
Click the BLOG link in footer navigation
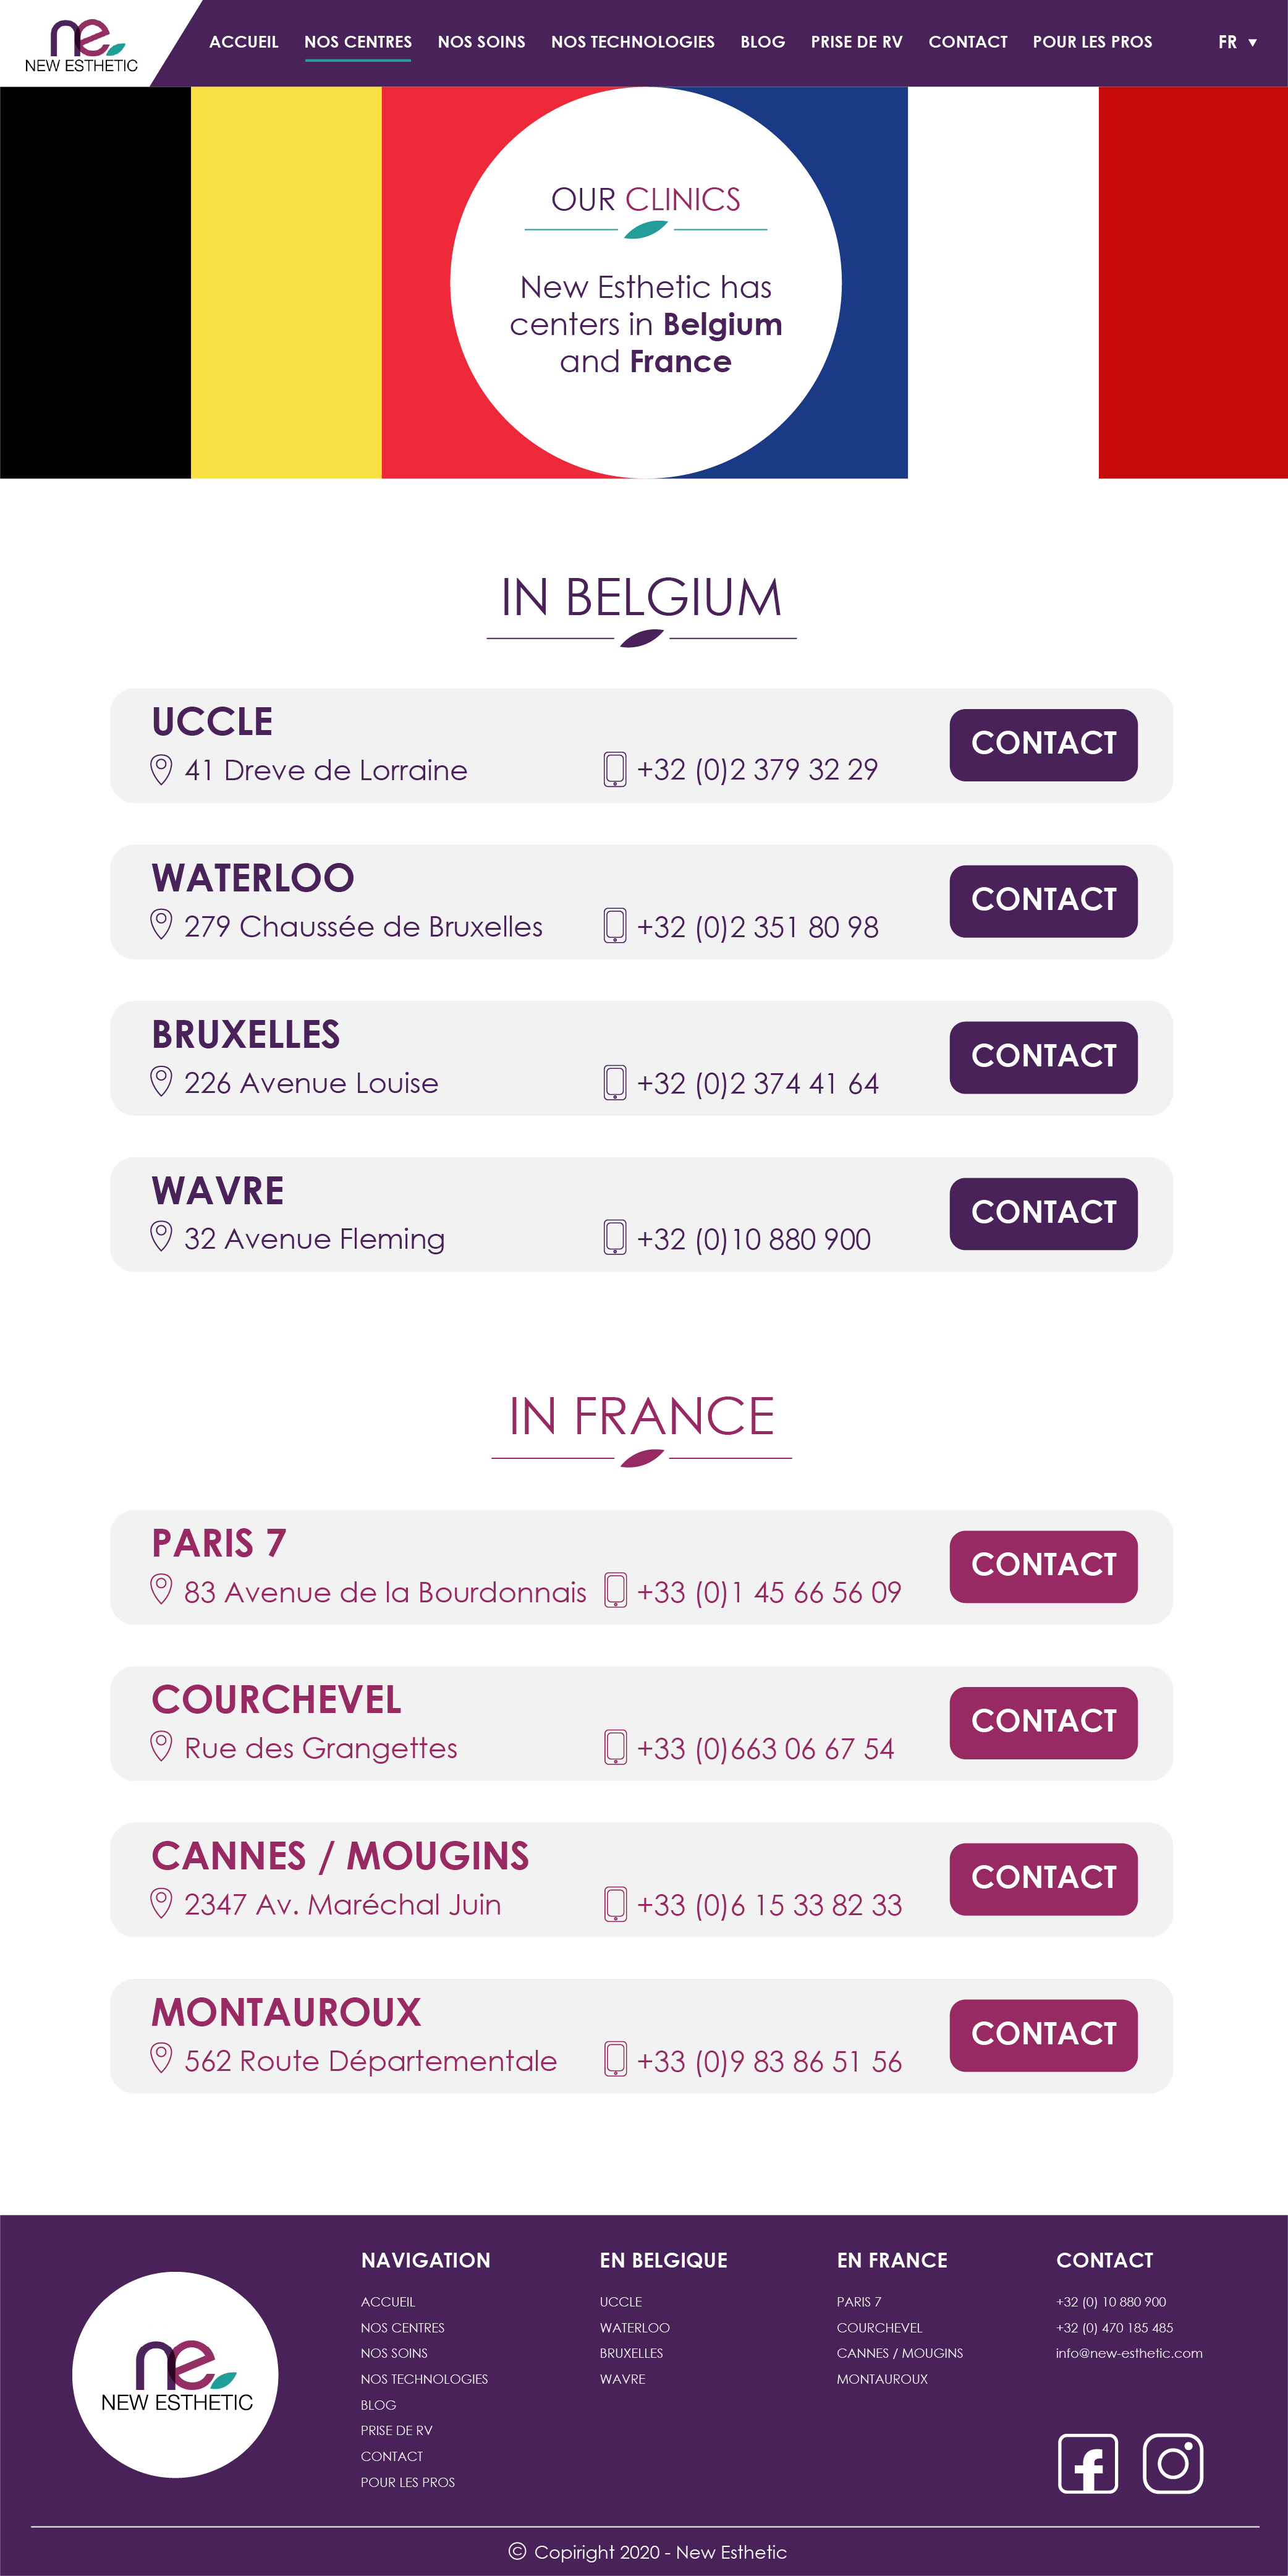click(x=378, y=2404)
